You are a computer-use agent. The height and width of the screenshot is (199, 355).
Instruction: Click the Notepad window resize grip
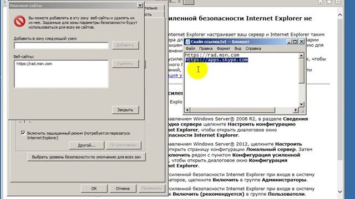(302, 111)
